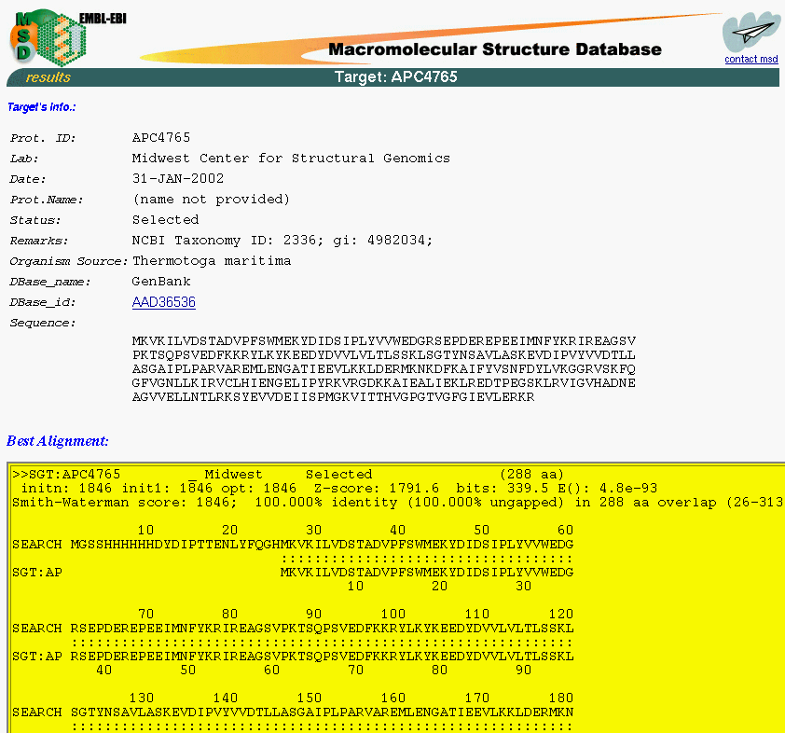
Task: Click the 'Target's info.:' heading
Action: (42, 107)
